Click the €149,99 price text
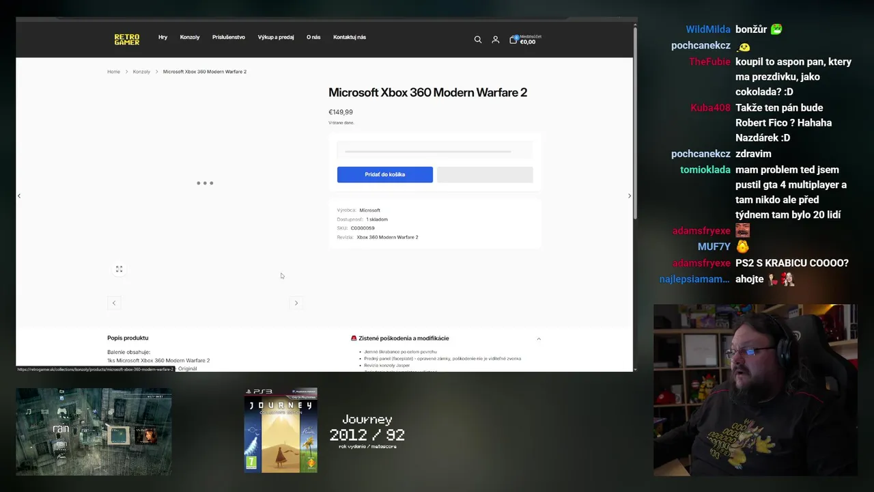 pos(341,112)
